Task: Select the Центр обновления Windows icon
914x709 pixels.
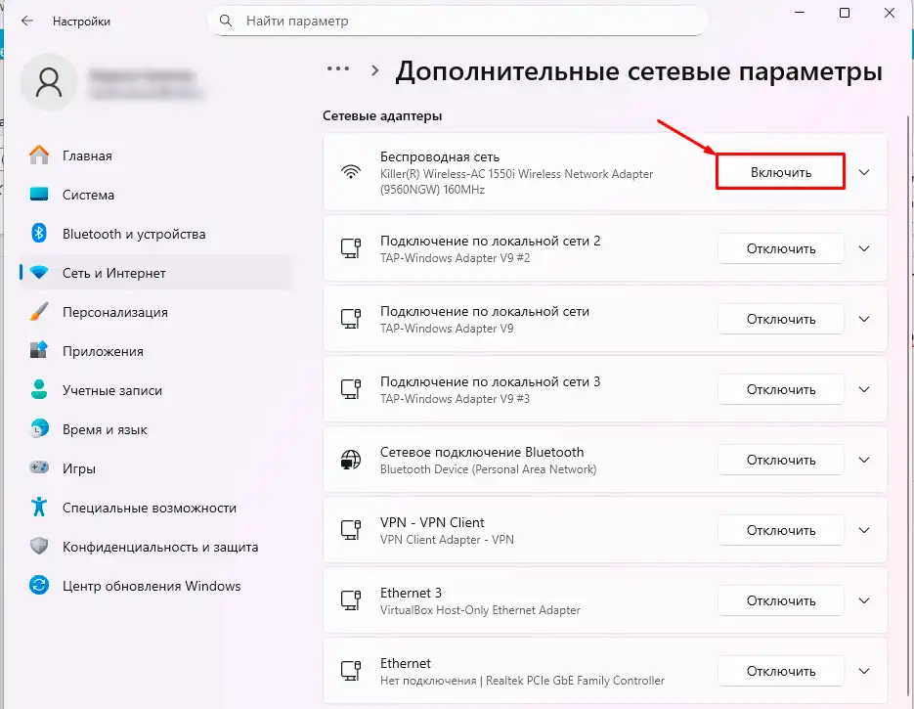Action: click(x=39, y=586)
